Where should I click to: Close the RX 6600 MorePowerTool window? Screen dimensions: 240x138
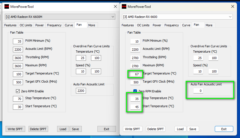click(x=233, y=6)
